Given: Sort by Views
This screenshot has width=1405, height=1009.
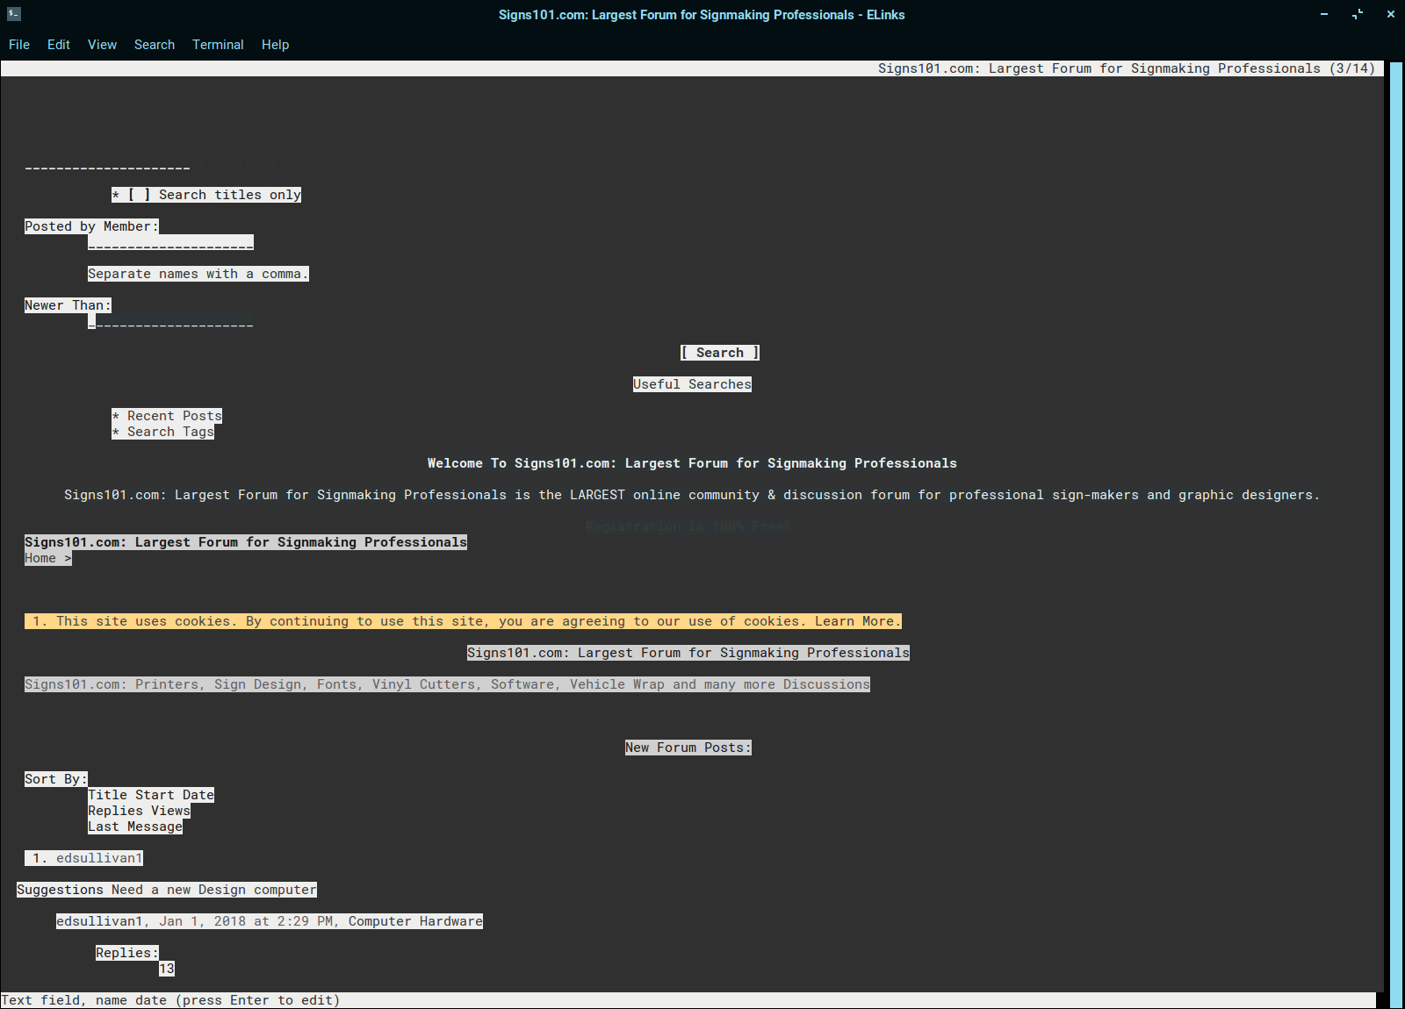Looking at the screenshot, I should 170,811.
